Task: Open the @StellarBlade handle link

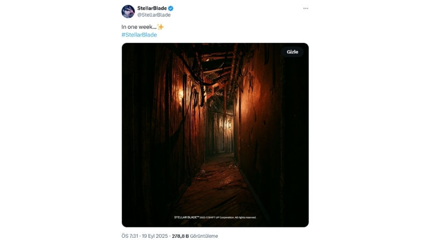Action: click(154, 15)
